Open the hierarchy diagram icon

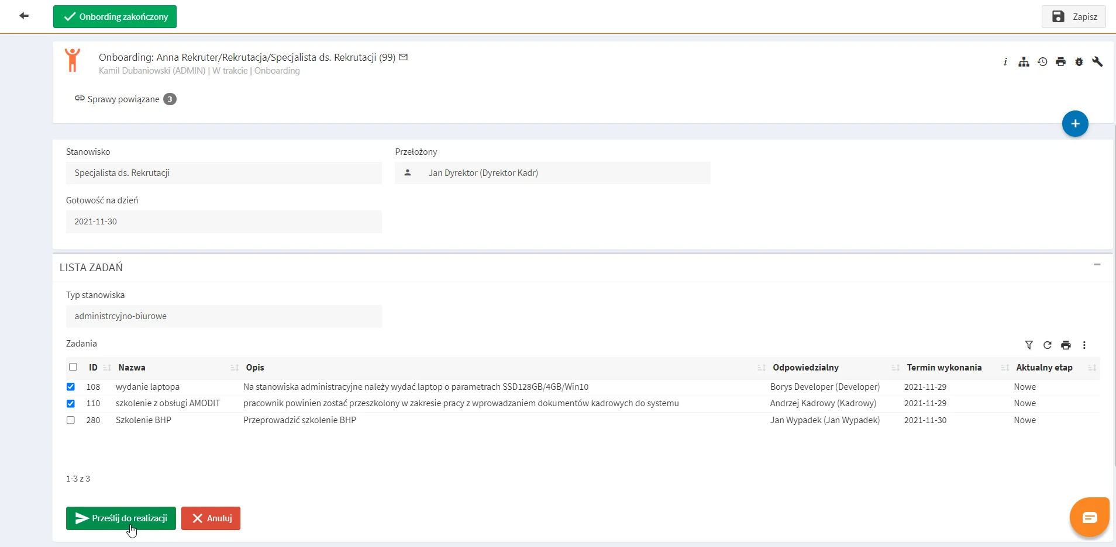coord(1024,62)
